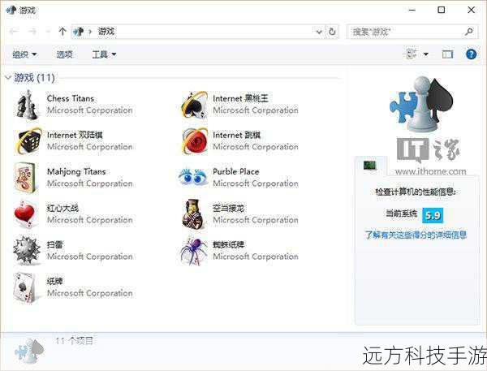Open the 组织 dropdown menu
The height and width of the screenshot is (371, 487).
pos(24,54)
